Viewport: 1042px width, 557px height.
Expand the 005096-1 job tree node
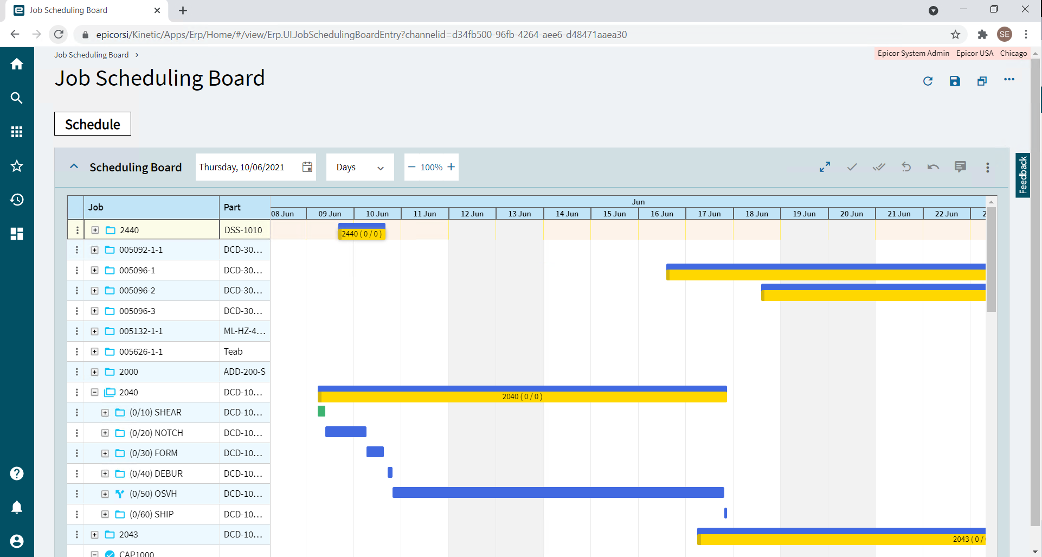(94, 270)
